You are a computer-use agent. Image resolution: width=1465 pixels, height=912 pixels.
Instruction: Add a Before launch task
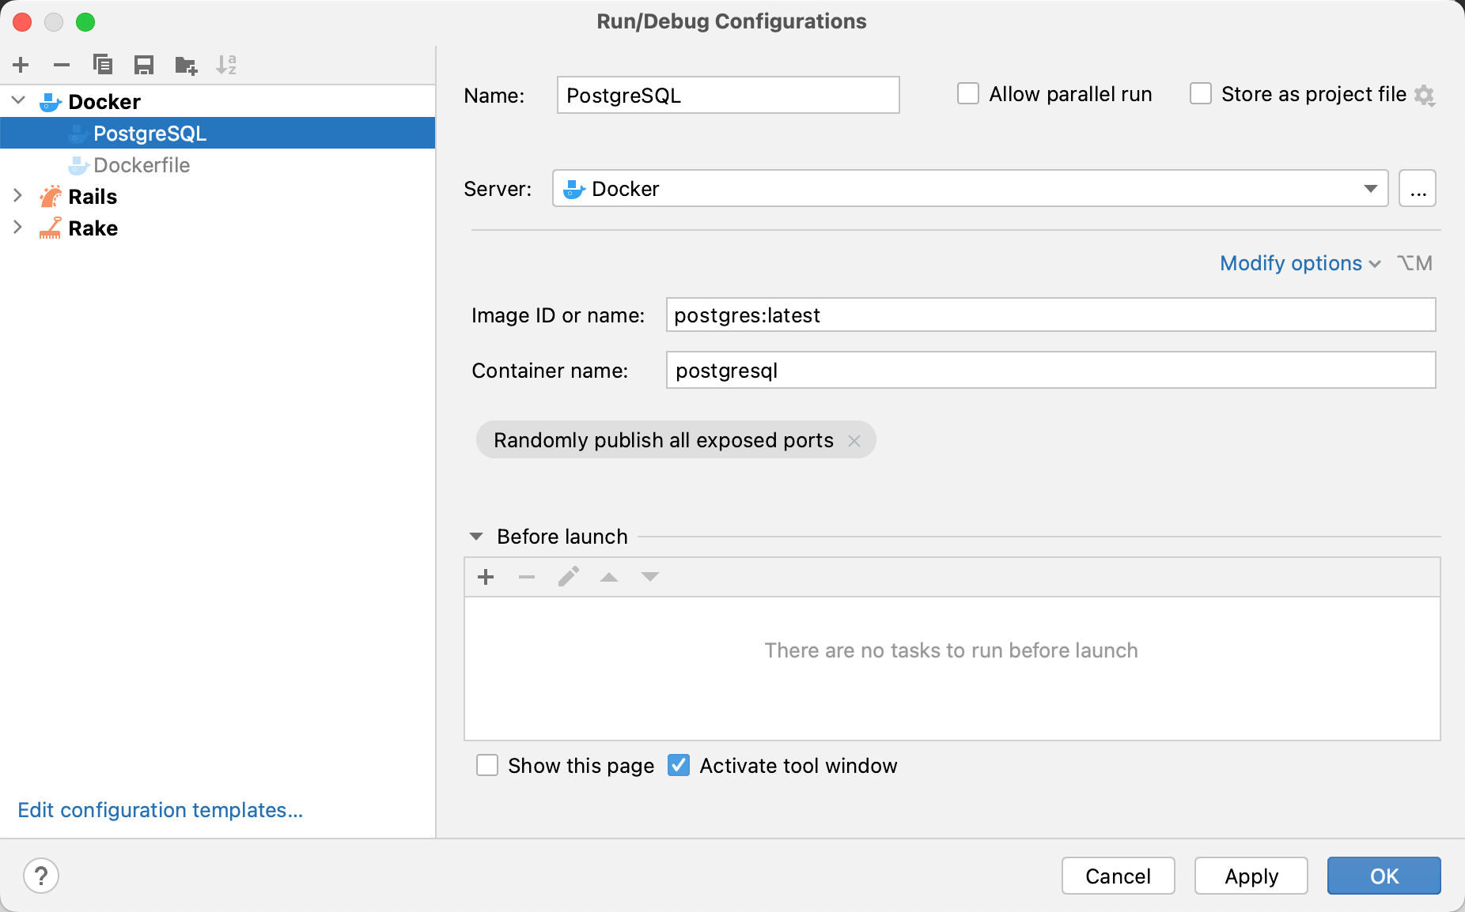[485, 577]
